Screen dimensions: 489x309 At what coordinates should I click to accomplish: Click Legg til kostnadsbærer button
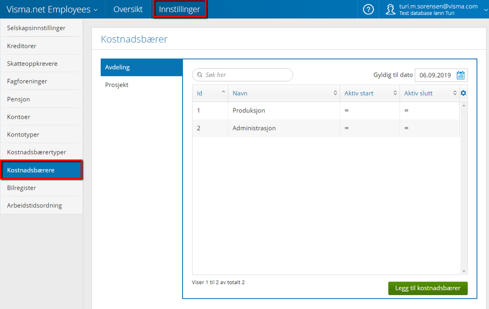(427, 288)
